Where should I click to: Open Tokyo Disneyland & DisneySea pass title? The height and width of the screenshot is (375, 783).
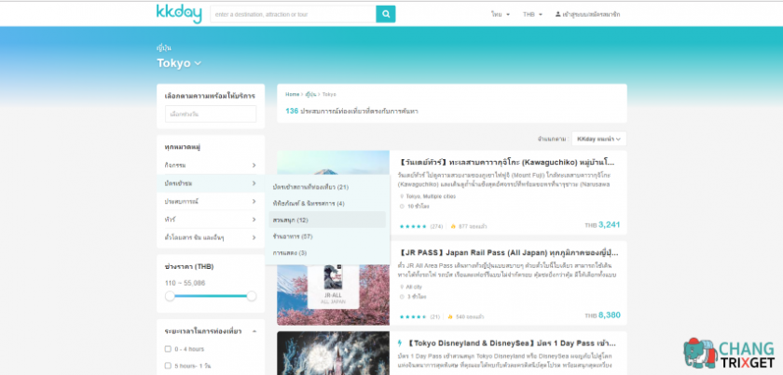pyautogui.click(x=512, y=343)
